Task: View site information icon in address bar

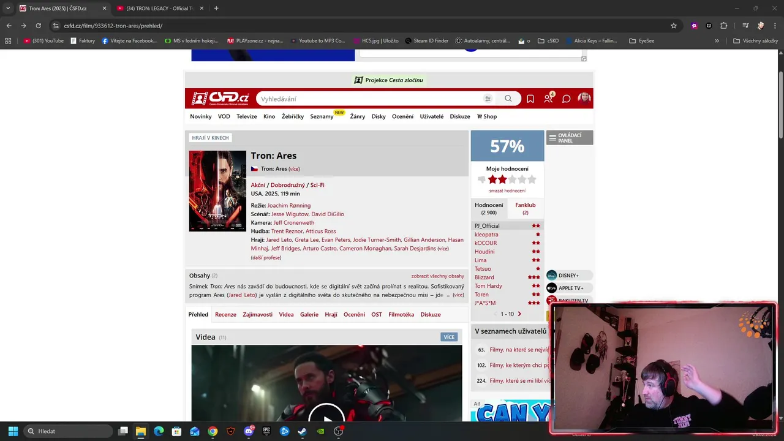Action: pos(56,26)
